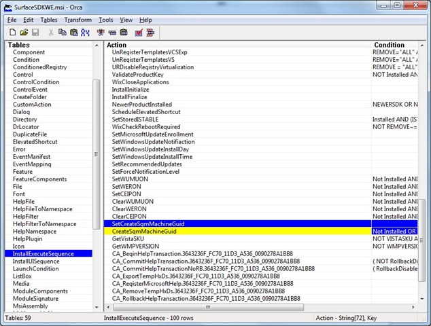Open the Tables menu
The width and height of the screenshot is (431, 326).
coord(49,20)
